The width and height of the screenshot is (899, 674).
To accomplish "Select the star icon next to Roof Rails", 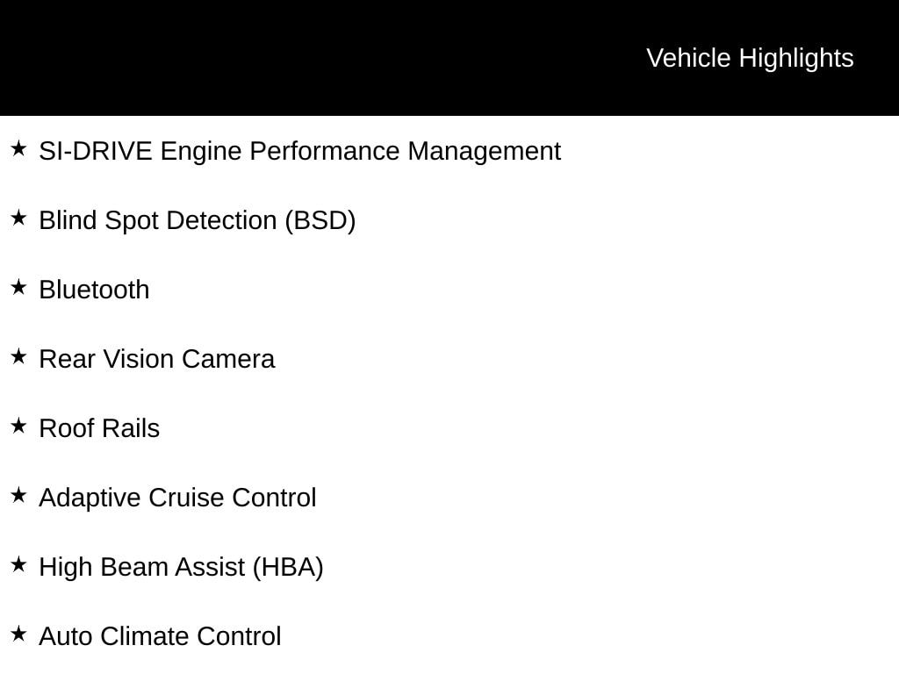I will 18,427.
